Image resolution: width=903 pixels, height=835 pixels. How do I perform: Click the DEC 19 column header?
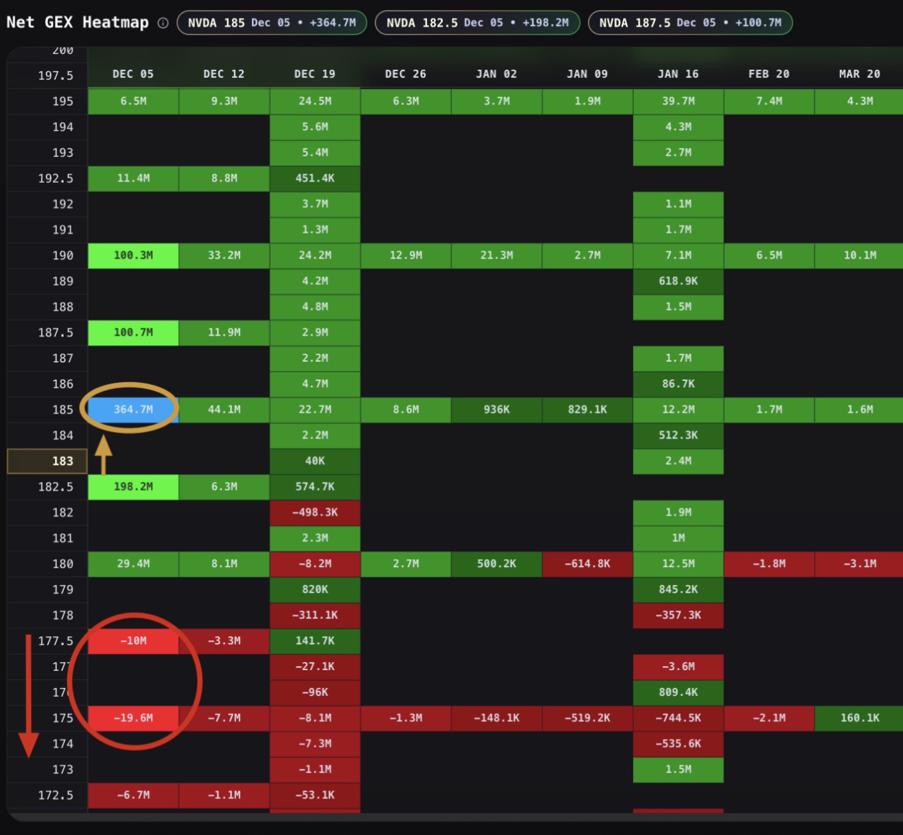point(315,74)
